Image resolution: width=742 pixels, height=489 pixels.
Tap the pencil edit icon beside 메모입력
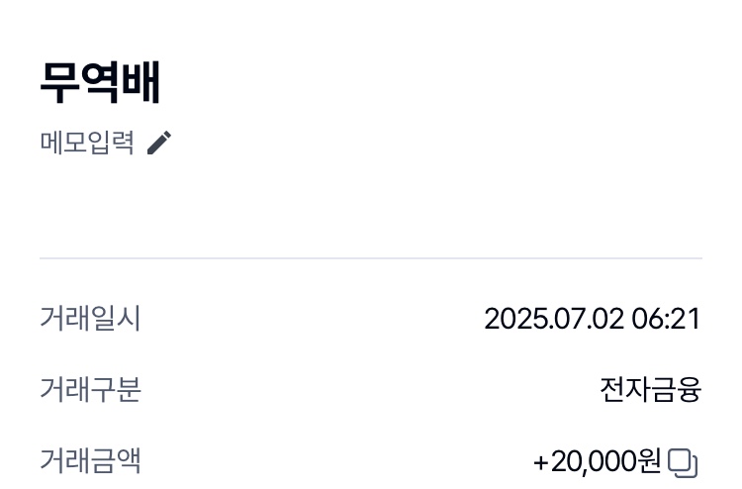(x=159, y=144)
